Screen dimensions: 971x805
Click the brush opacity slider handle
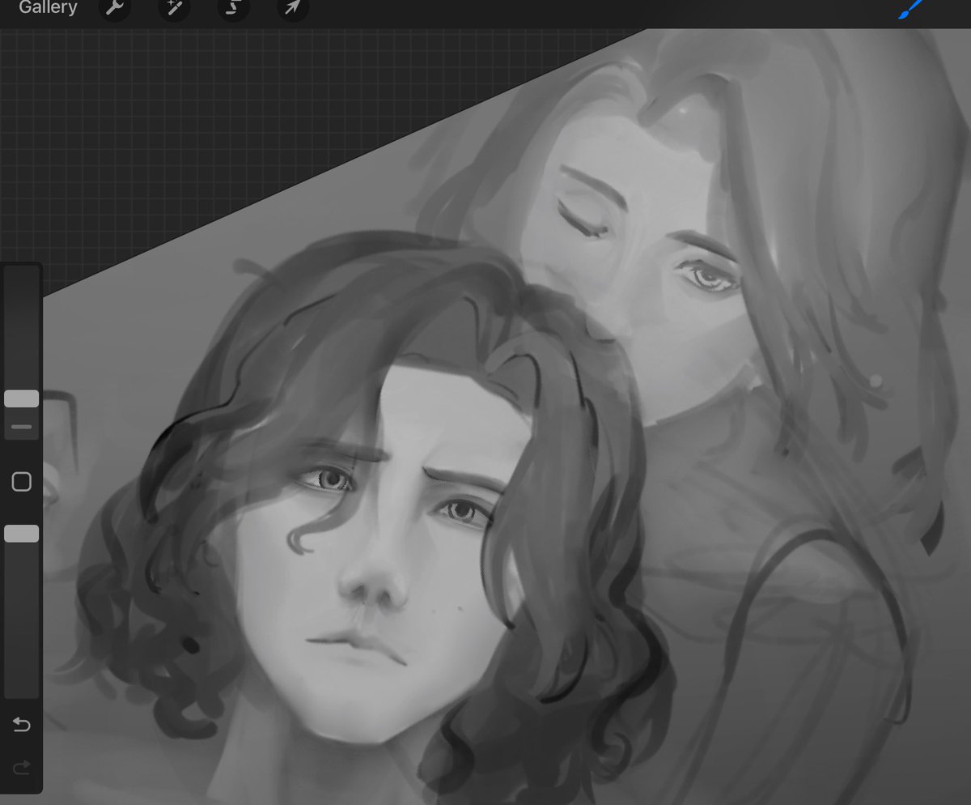coord(22,533)
